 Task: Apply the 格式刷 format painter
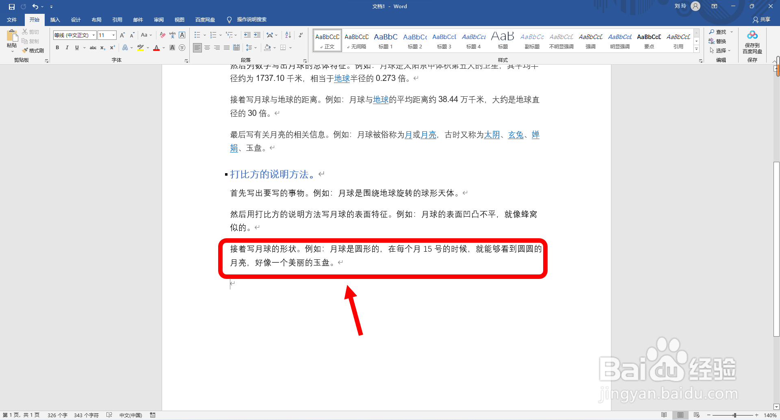tap(34, 50)
